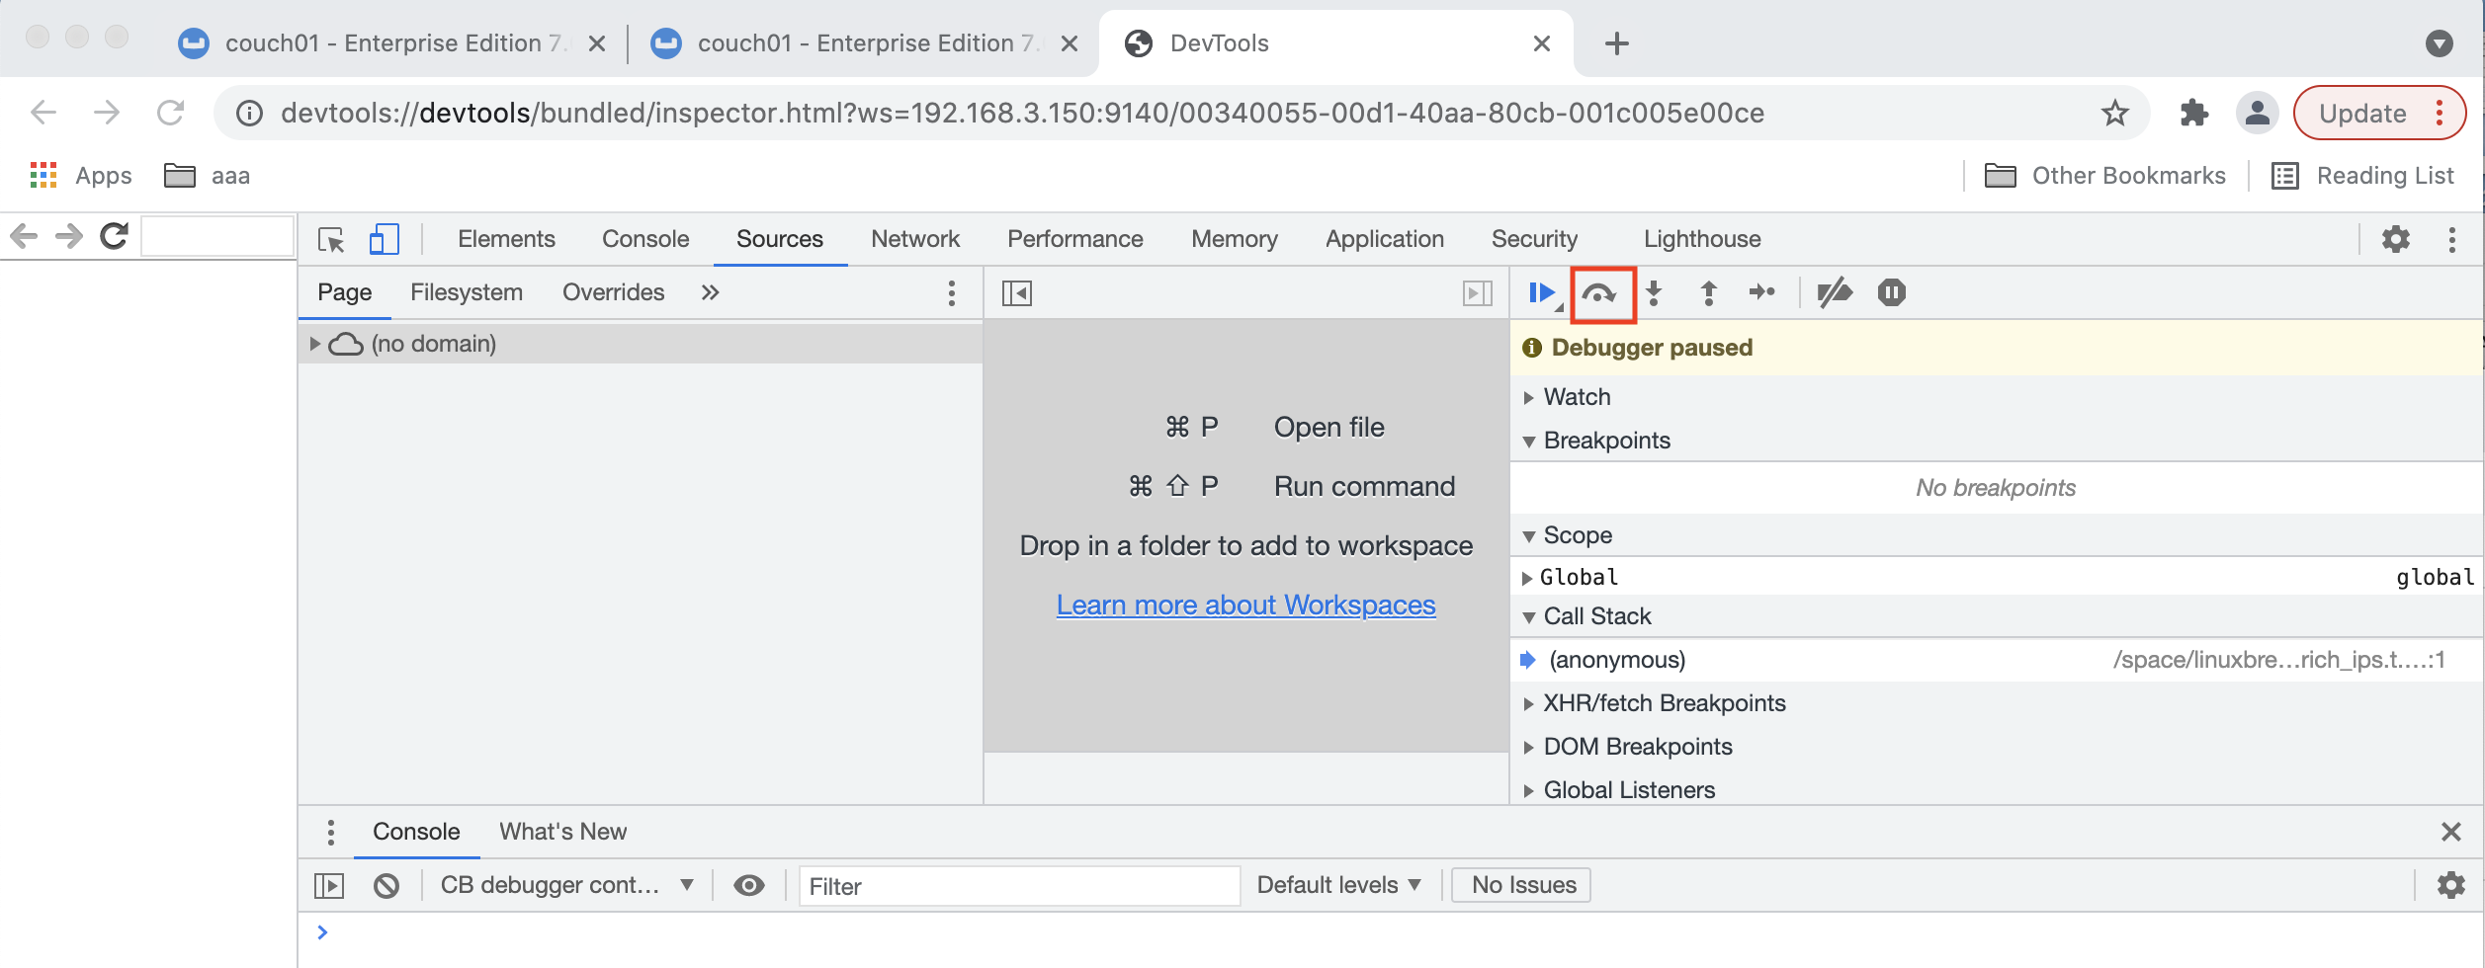Toggle the device toolbar
Viewport: 2485px width, 968px height.
[386, 239]
